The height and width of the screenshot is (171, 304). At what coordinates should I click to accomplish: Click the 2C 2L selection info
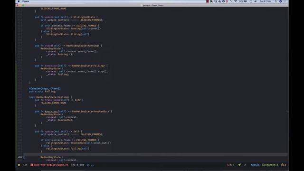[90, 165]
